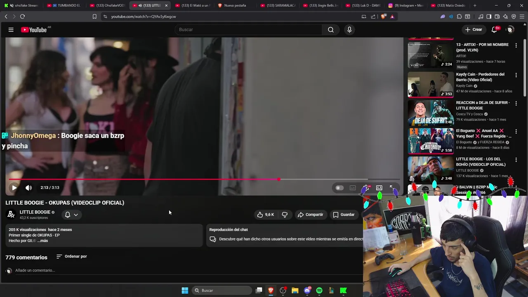Go to YouTube home via logo

(x=34, y=30)
